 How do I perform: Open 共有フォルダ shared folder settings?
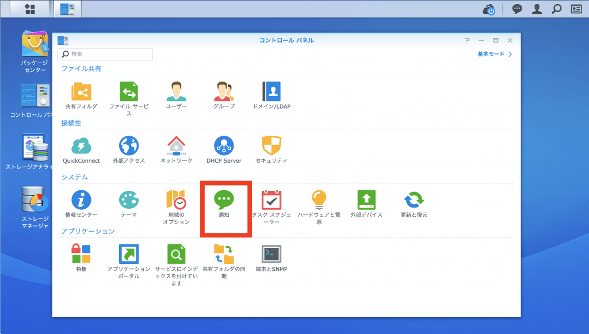(x=81, y=92)
